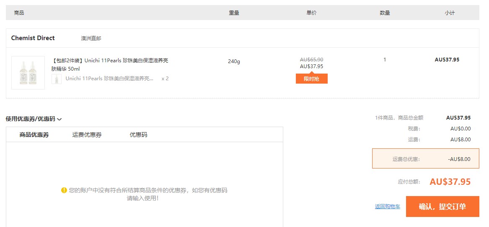489x227 pixels.
Task: Click the 限时抢 promotion badge
Action: [x=312, y=79]
